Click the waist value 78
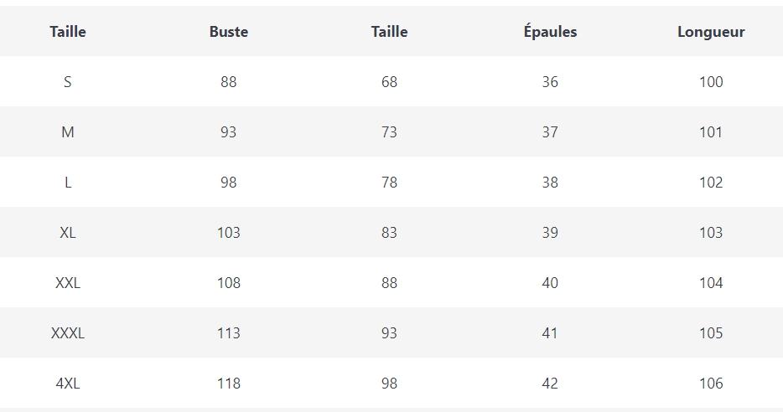Screen dimensions: 783x412 (x=389, y=183)
